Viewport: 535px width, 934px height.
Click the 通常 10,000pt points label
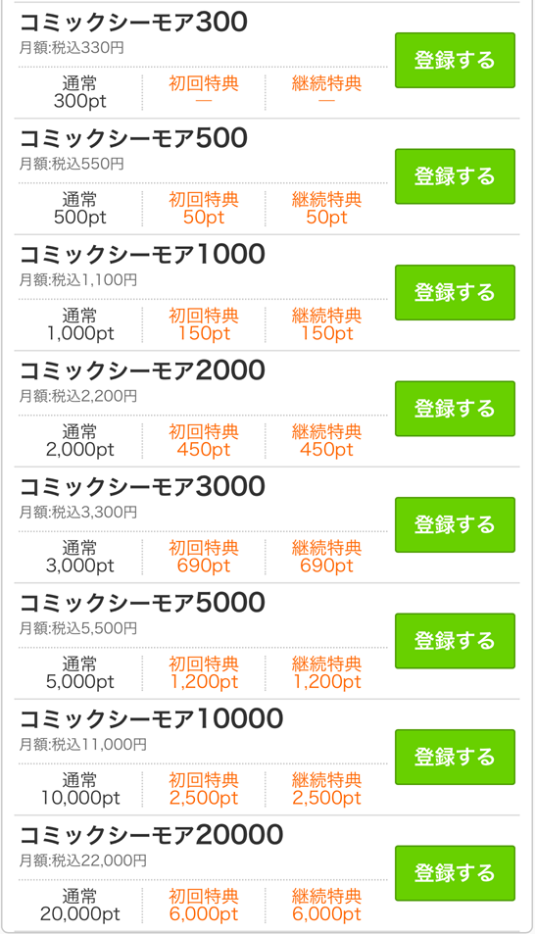80,789
